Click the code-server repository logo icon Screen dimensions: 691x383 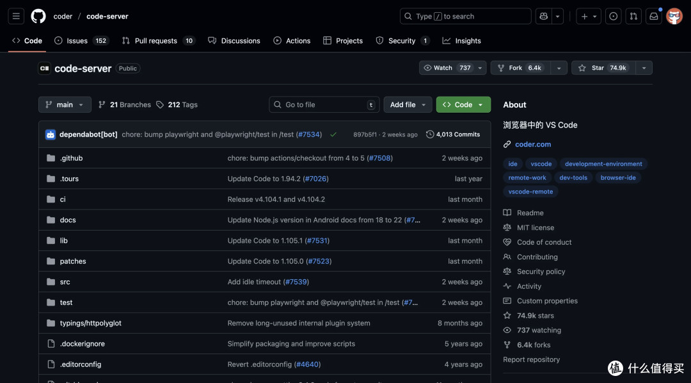[x=45, y=69]
